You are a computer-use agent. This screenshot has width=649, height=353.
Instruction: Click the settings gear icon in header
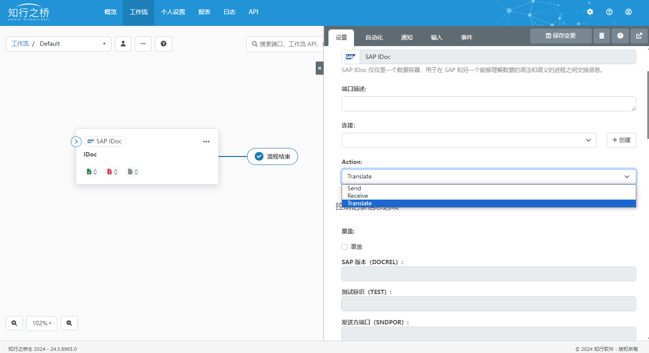(x=590, y=12)
